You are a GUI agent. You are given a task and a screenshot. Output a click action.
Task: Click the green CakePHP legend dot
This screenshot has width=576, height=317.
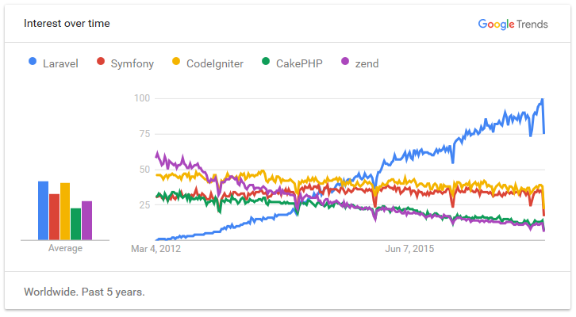click(266, 63)
